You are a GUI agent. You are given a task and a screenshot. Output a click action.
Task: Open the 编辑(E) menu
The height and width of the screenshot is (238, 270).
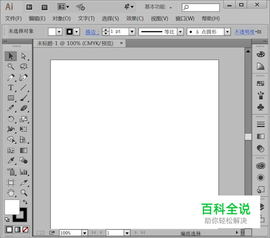(x=37, y=18)
